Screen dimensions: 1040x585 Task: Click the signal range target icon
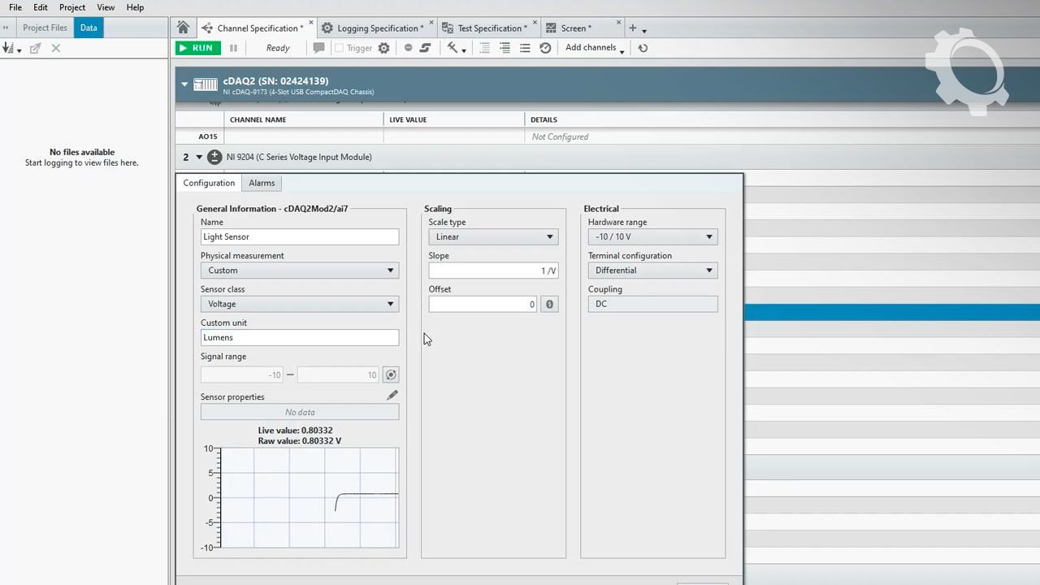coord(391,375)
